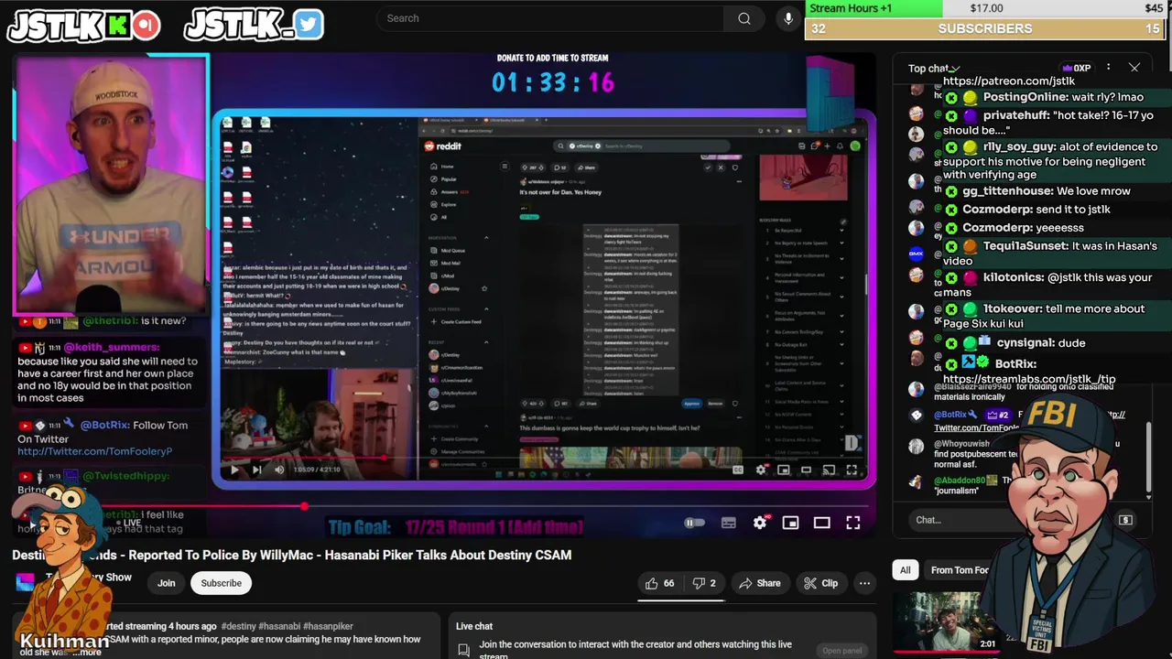
Task: Click the 01:33:16 countdown timer
Action: pos(552,82)
